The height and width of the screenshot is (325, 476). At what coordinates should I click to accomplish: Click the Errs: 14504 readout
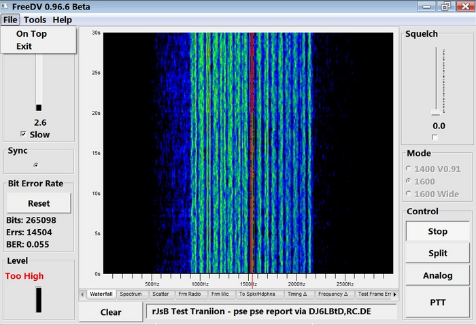click(x=29, y=232)
